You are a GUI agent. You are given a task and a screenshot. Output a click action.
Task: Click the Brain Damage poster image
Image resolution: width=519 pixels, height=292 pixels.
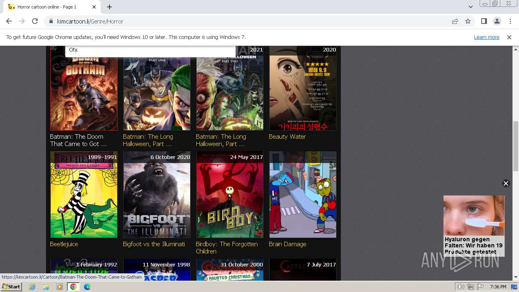(x=303, y=195)
